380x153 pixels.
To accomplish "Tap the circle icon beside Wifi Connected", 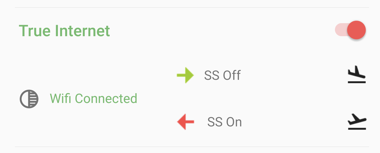I will pyautogui.click(x=29, y=99).
